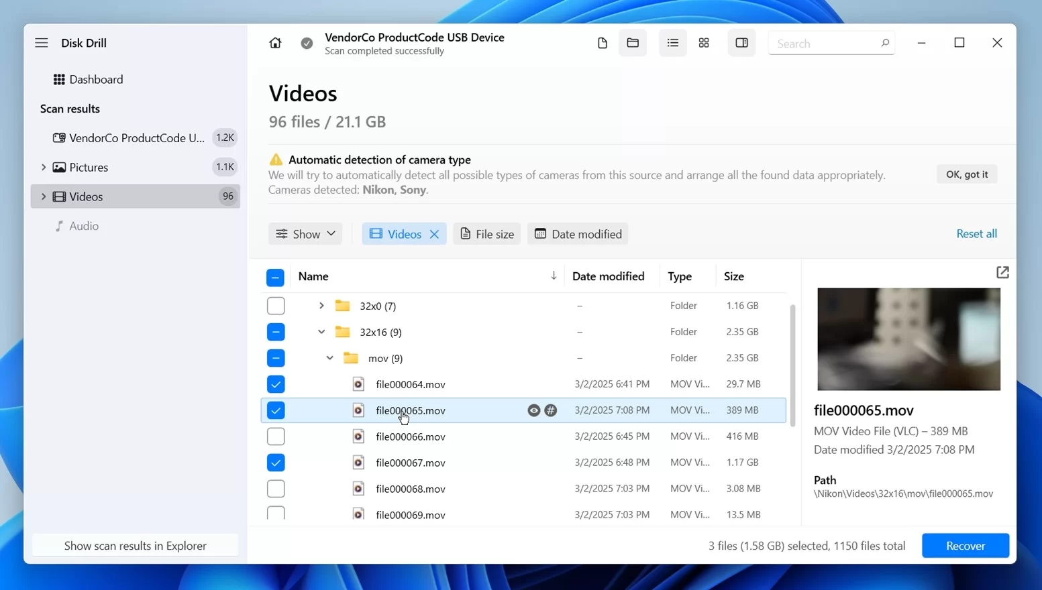Screen dimensions: 1042x590
Task: Open the Date modified filter
Action: [578, 234]
